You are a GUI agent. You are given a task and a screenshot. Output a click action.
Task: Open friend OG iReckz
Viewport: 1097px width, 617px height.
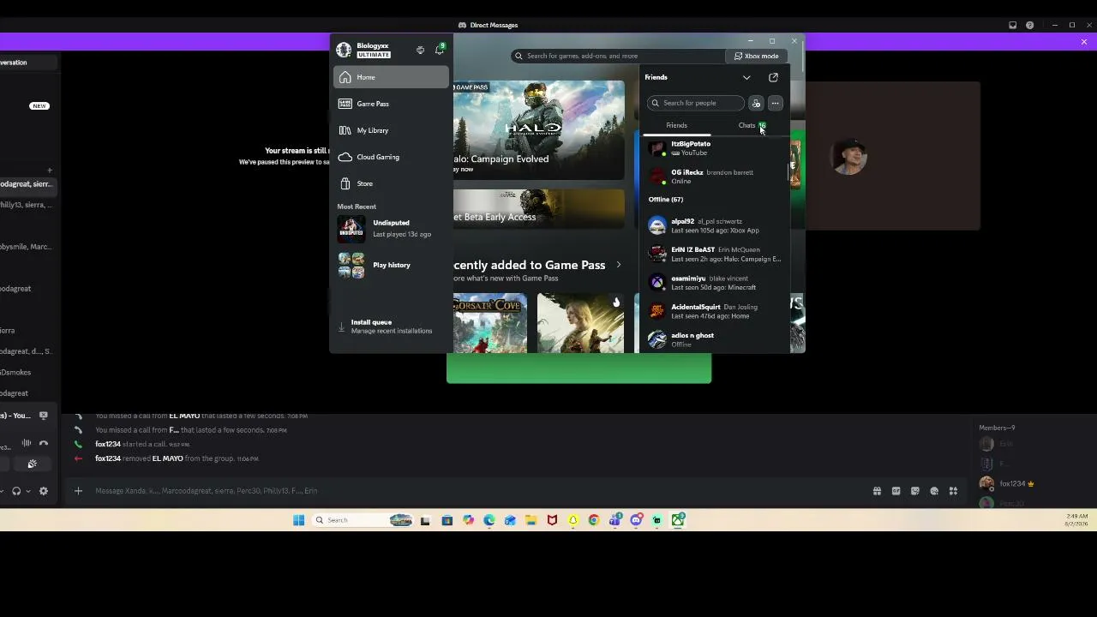(x=715, y=177)
